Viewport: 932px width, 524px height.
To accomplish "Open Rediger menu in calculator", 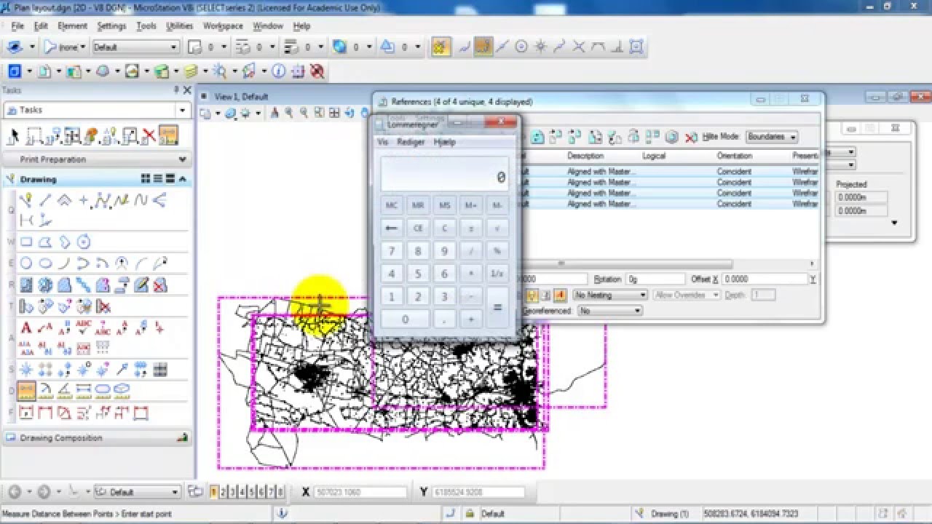I will coord(411,142).
